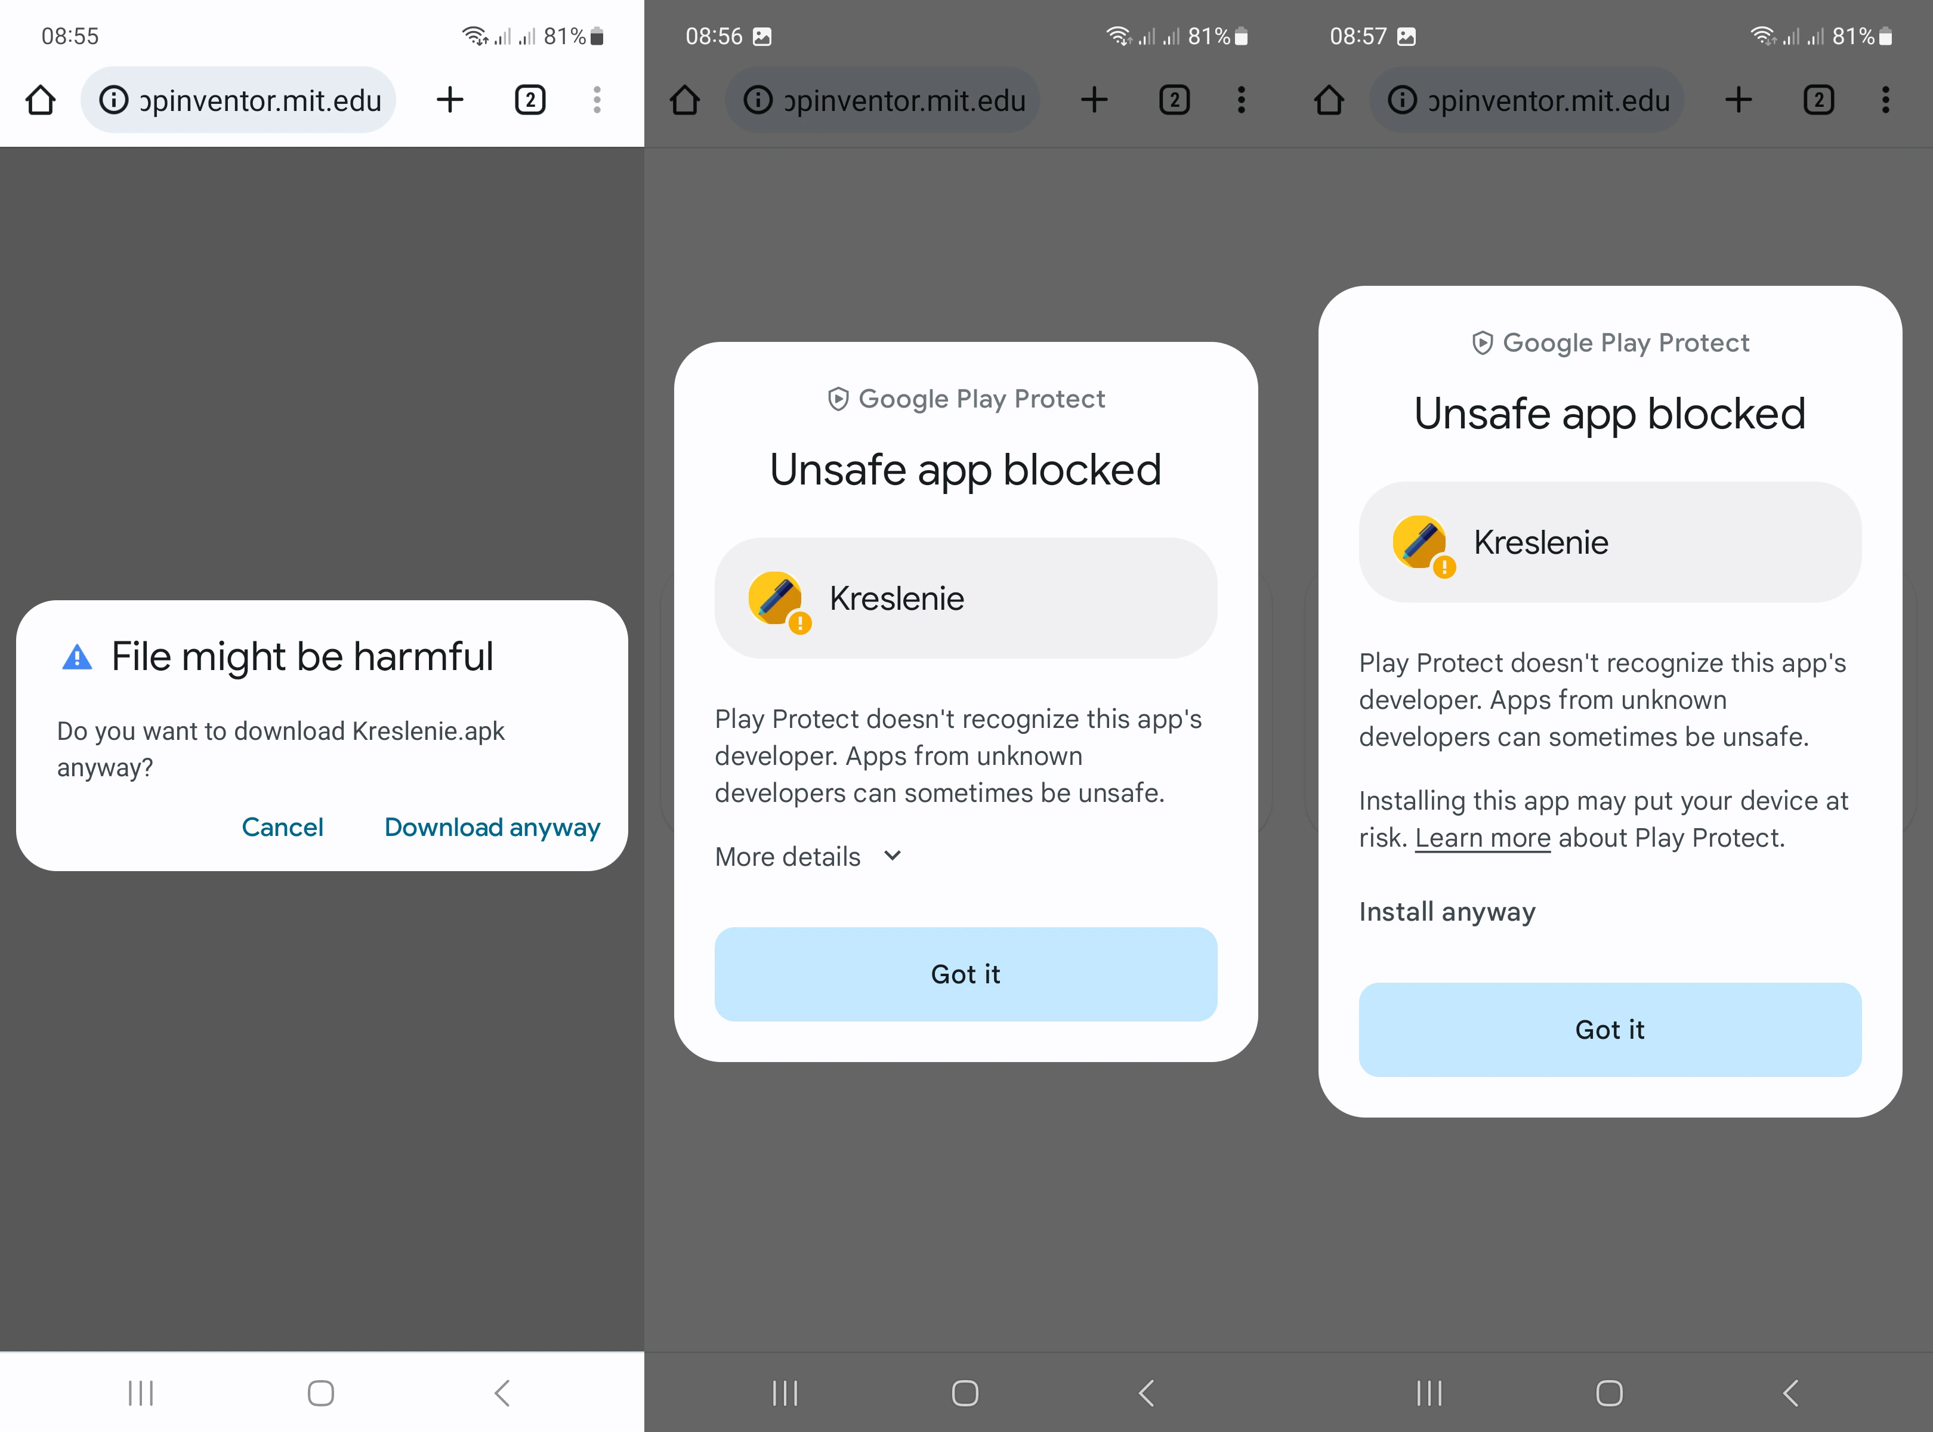
Task: Tap recent apps button in the 08:55 screen
Action: (140, 1393)
